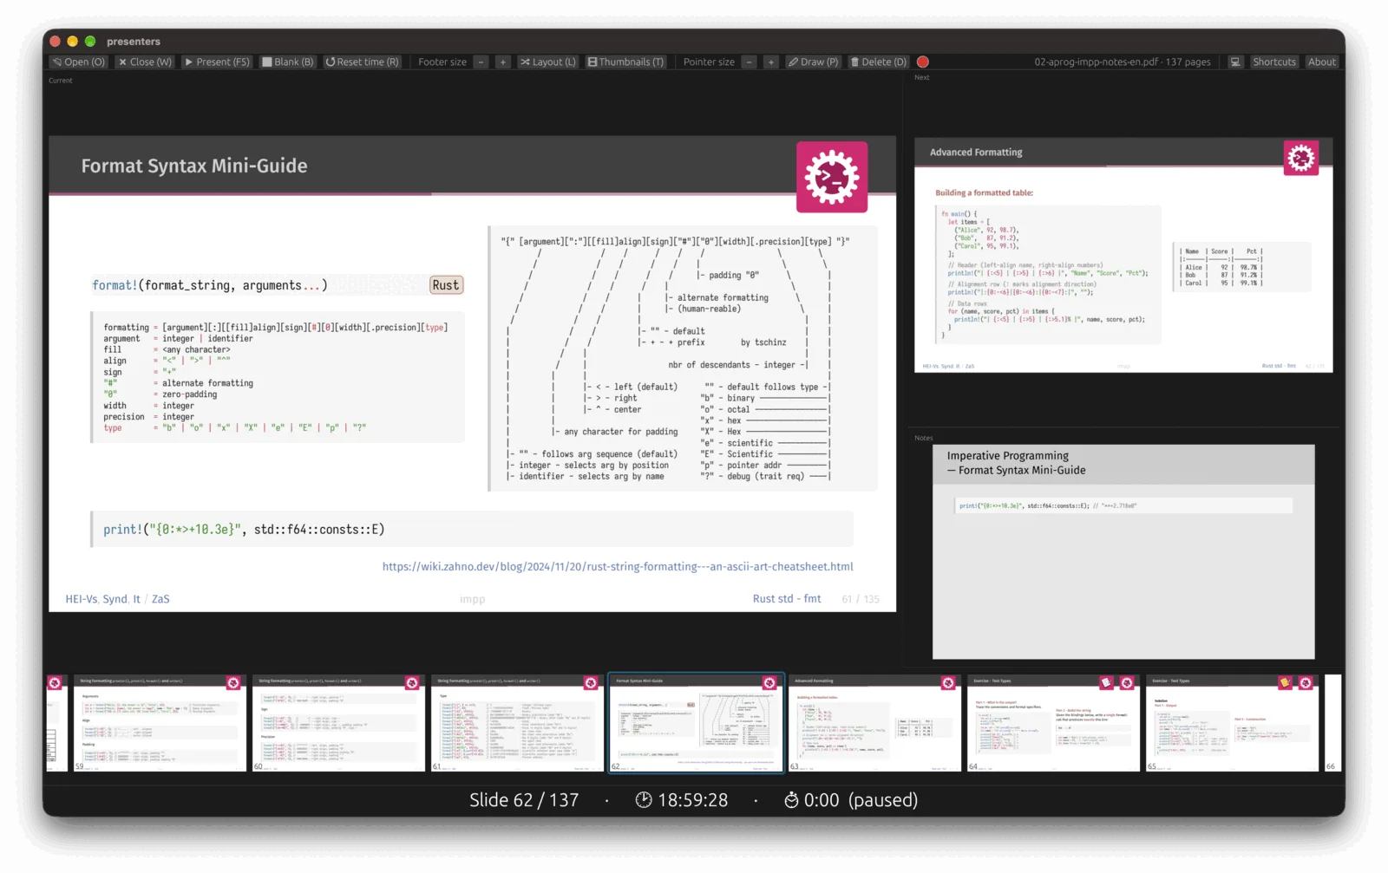Decrease footer size with minus button

click(x=481, y=62)
